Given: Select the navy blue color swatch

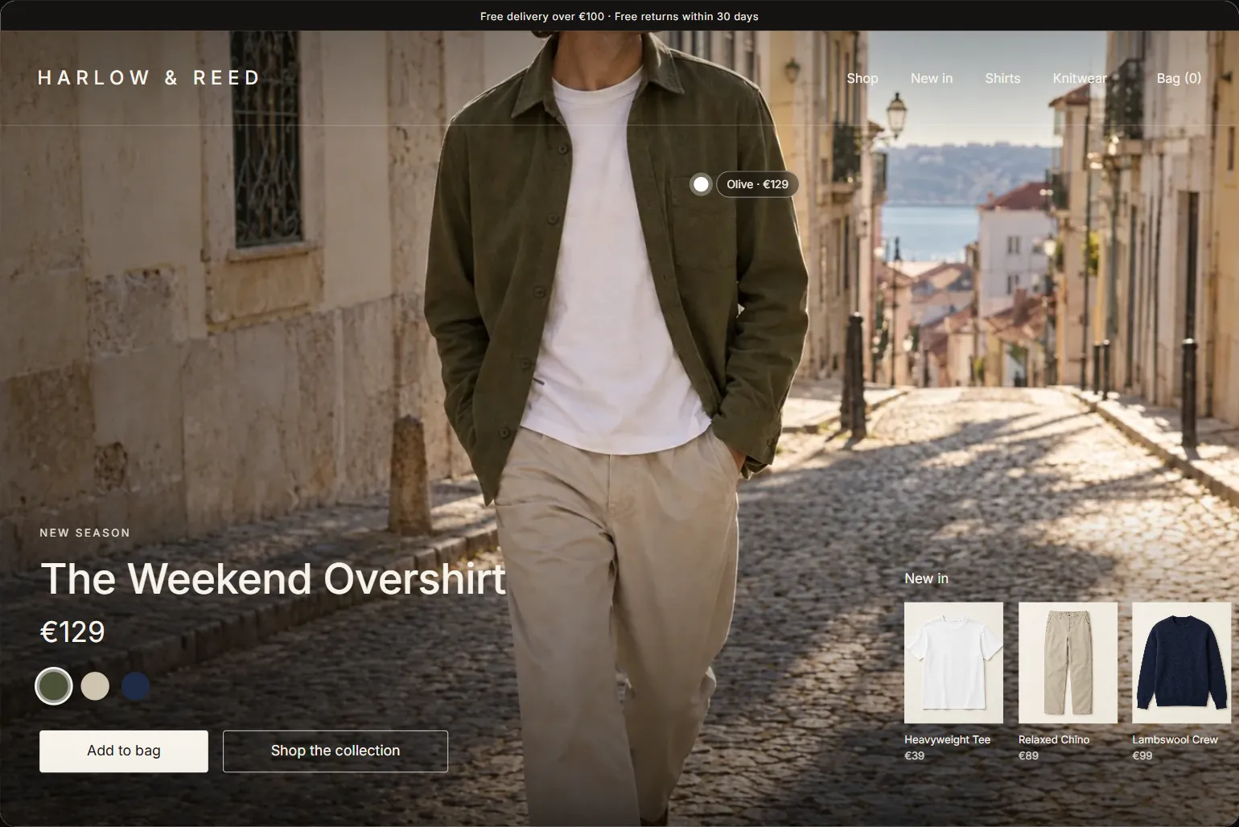Looking at the screenshot, I should 136,686.
